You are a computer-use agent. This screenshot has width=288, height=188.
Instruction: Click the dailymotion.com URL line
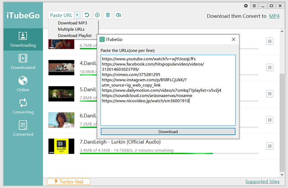pos(161,90)
